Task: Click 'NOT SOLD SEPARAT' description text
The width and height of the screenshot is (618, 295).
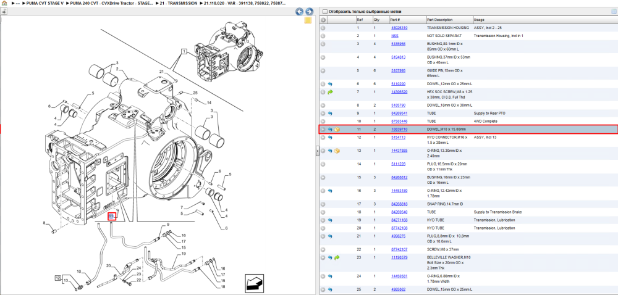Action: [444, 36]
